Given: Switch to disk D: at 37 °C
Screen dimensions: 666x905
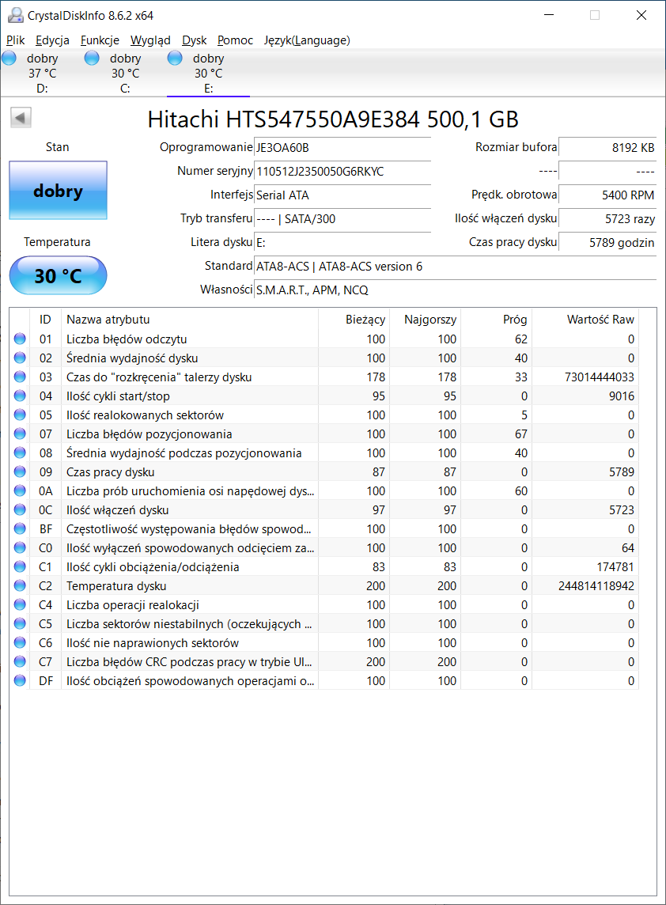Looking at the screenshot, I should (42, 74).
